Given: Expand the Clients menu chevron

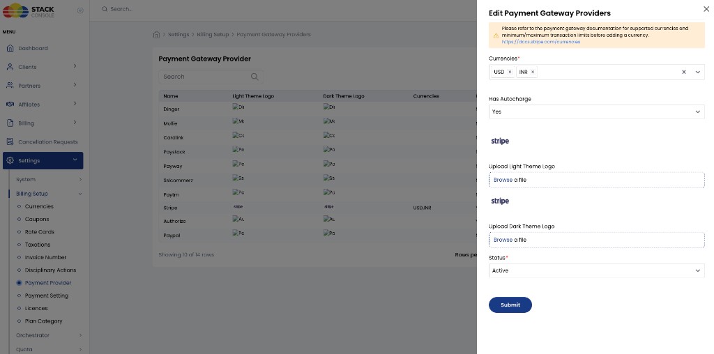Looking at the screenshot, I should point(75,66).
